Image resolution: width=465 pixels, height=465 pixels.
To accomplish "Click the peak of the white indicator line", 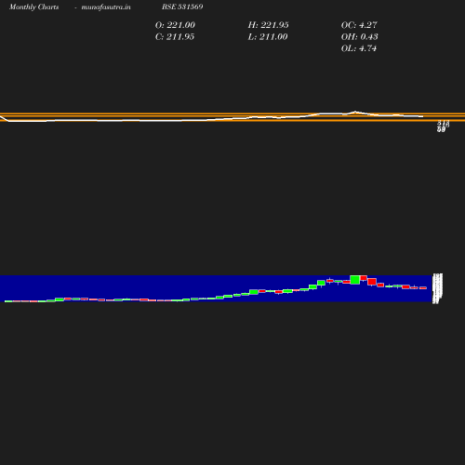I will click(355, 112).
